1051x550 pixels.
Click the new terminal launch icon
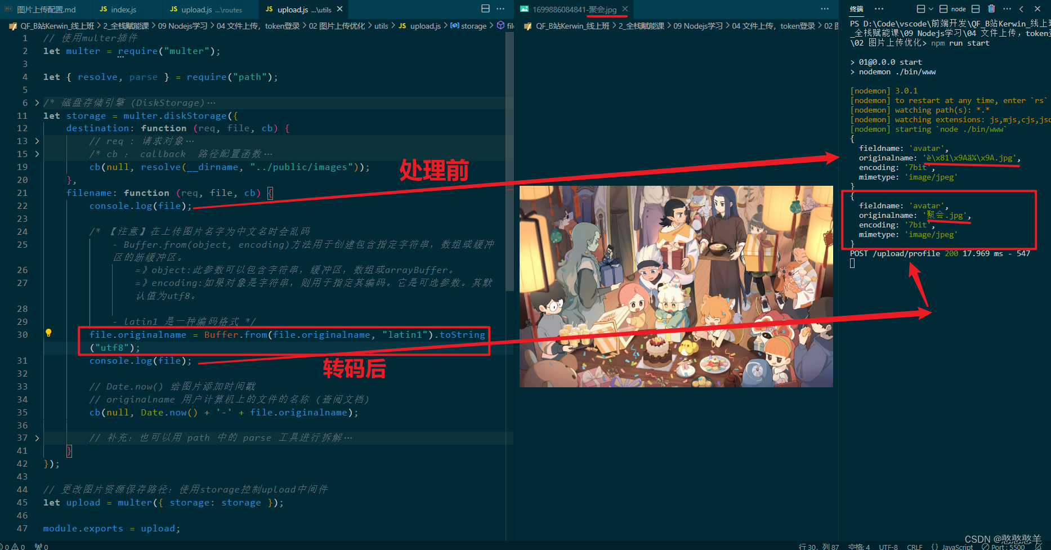click(921, 9)
